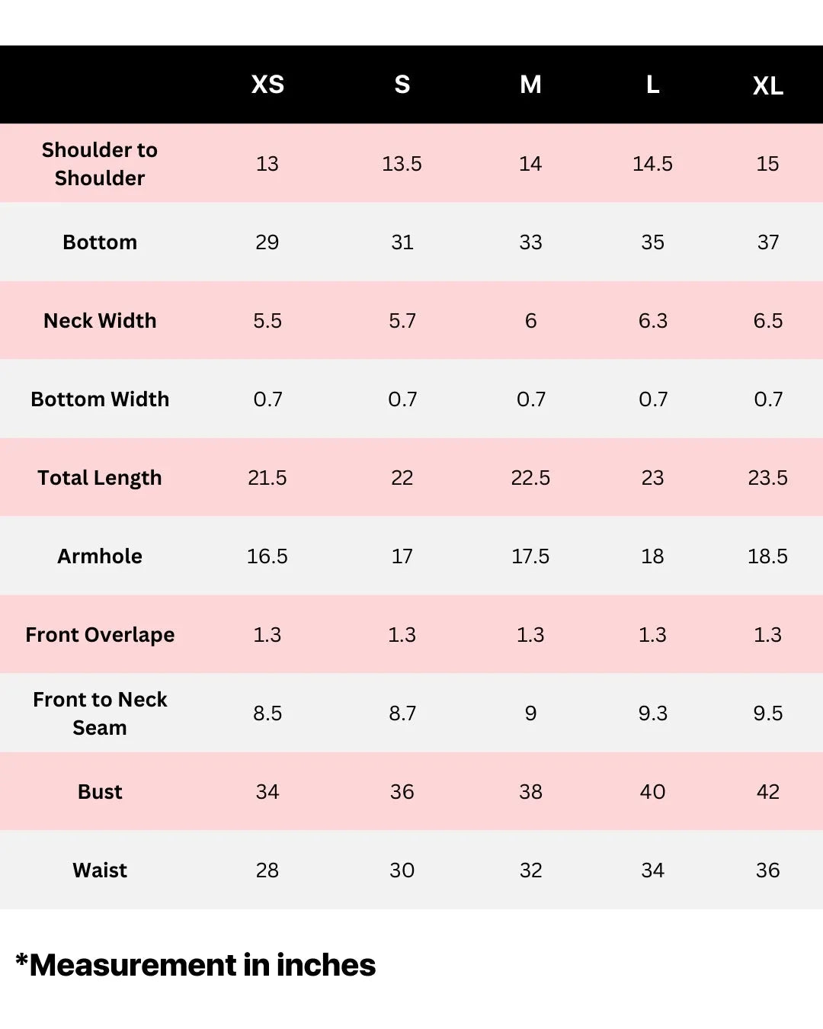Image resolution: width=823 pixels, height=1029 pixels.
Task: Select the Waist value 36 for size XL
Action: 767,870
